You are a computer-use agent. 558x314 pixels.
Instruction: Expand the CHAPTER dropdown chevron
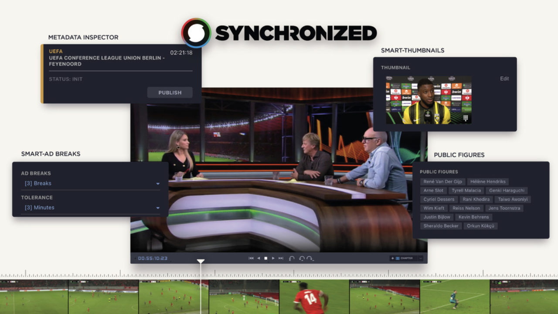[421, 258]
